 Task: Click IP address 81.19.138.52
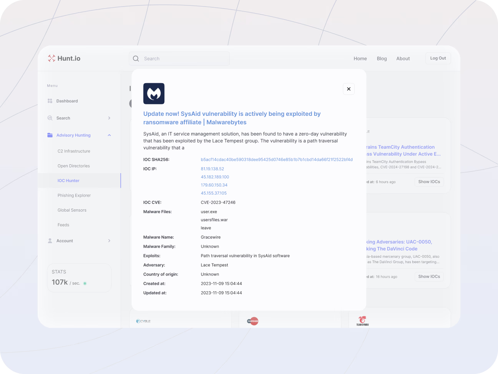pos(212,169)
